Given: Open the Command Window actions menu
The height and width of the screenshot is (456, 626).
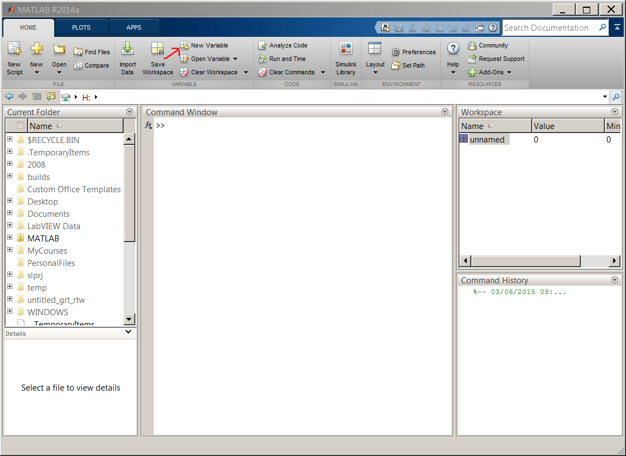Looking at the screenshot, I should point(445,112).
